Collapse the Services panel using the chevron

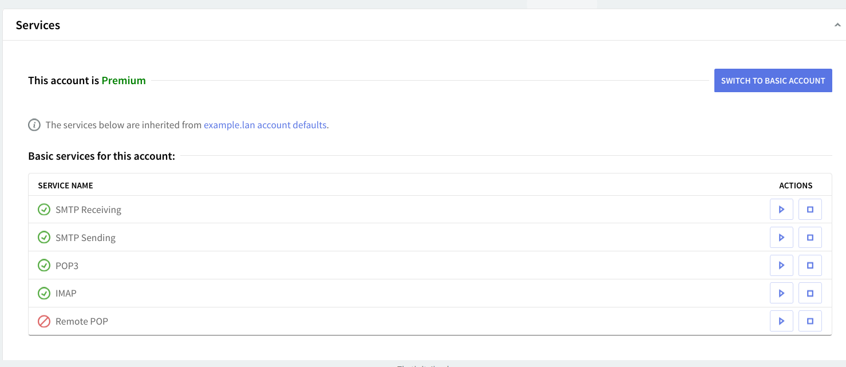pos(837,25)
